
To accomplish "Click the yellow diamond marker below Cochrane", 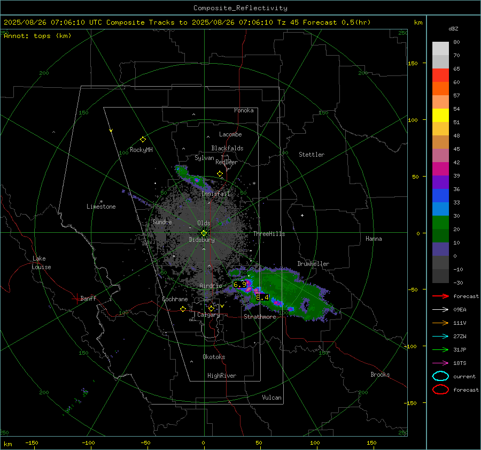I will (x=183, y=309).
